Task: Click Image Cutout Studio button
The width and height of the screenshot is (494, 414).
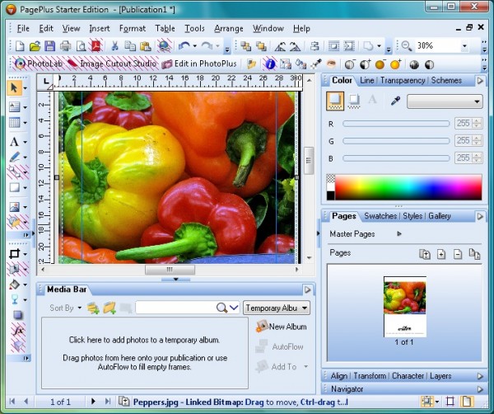Action: click(111, 64)
